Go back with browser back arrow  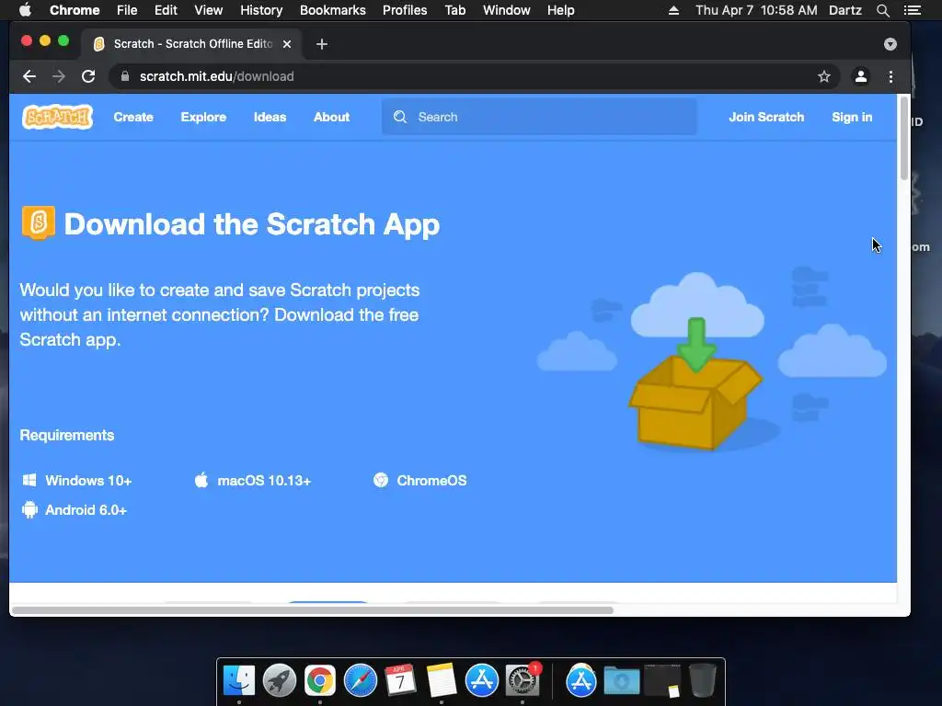(x=29, y=76)
